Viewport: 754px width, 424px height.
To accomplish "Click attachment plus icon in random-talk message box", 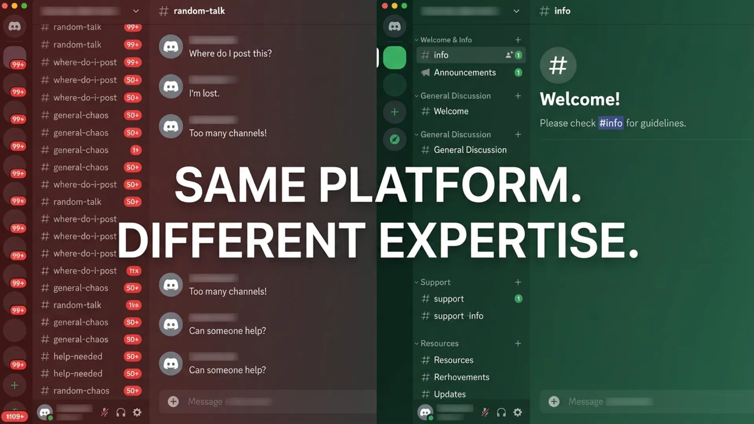I will [173, 401].
